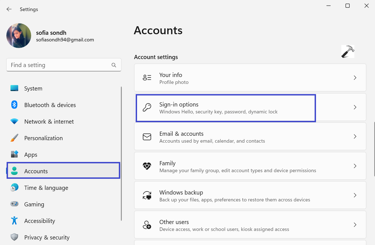
Task: Open the sofiasondh94@gmail.com account email
Action: (65, 40)
